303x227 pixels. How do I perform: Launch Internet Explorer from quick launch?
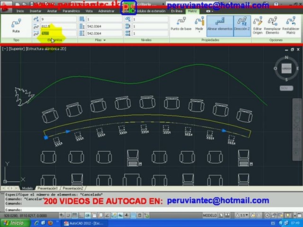click(x=36, y=223)
